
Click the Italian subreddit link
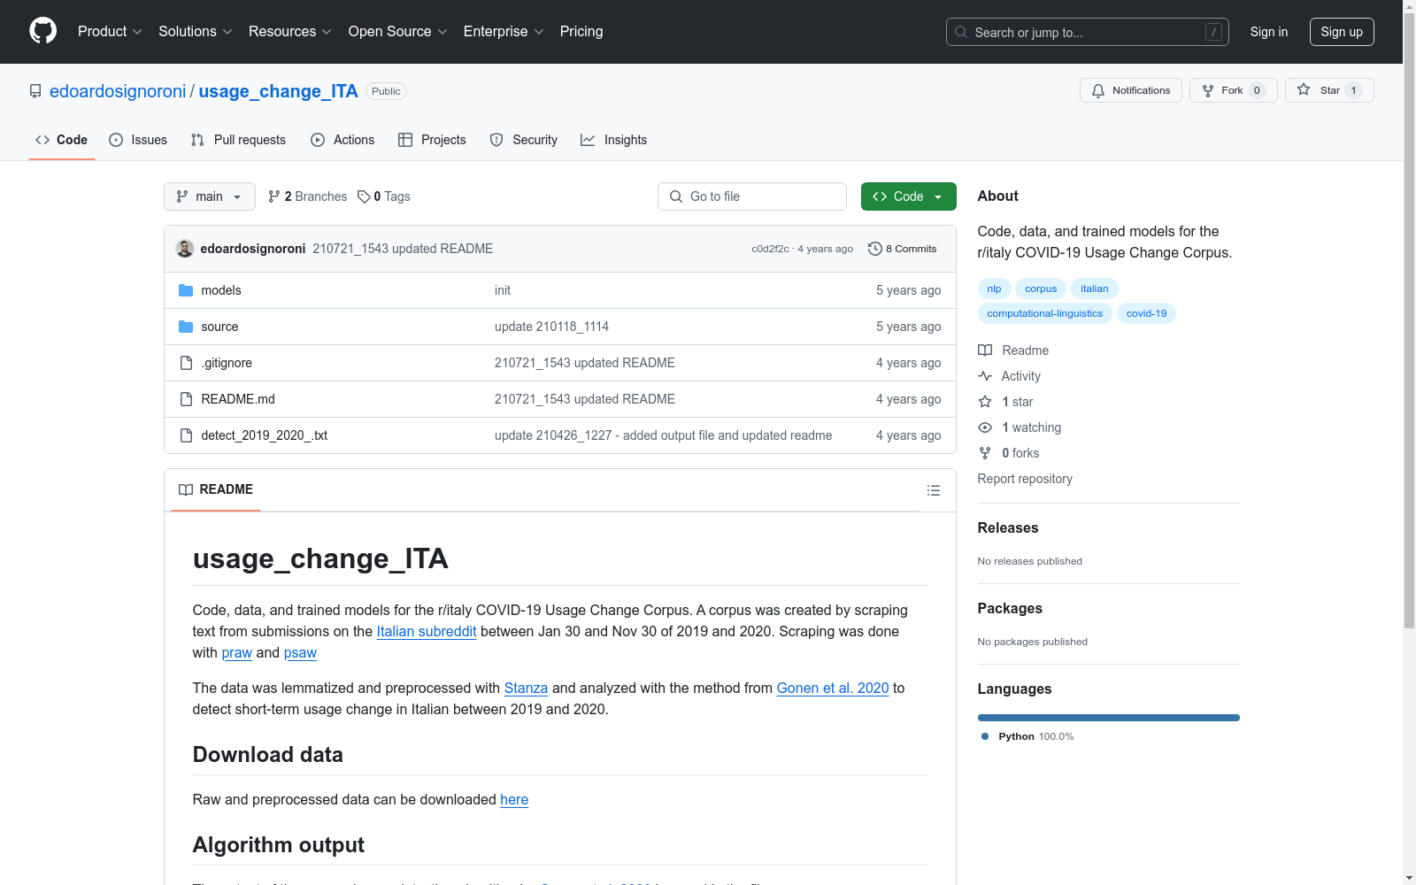[x=427, y=632]
